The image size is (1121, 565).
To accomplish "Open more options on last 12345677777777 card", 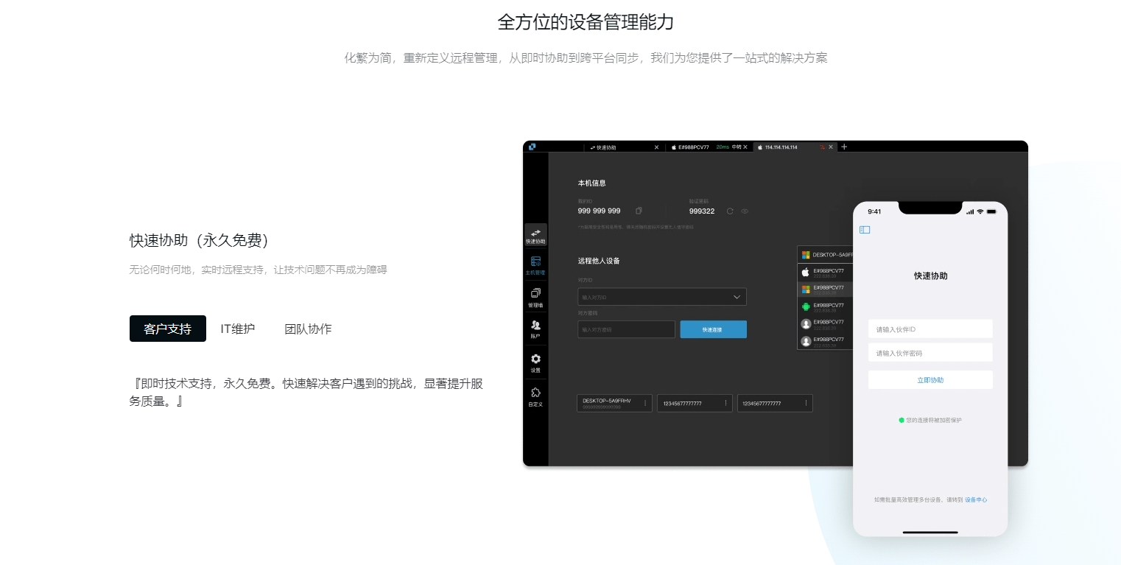I will click(x=806, y=403).
